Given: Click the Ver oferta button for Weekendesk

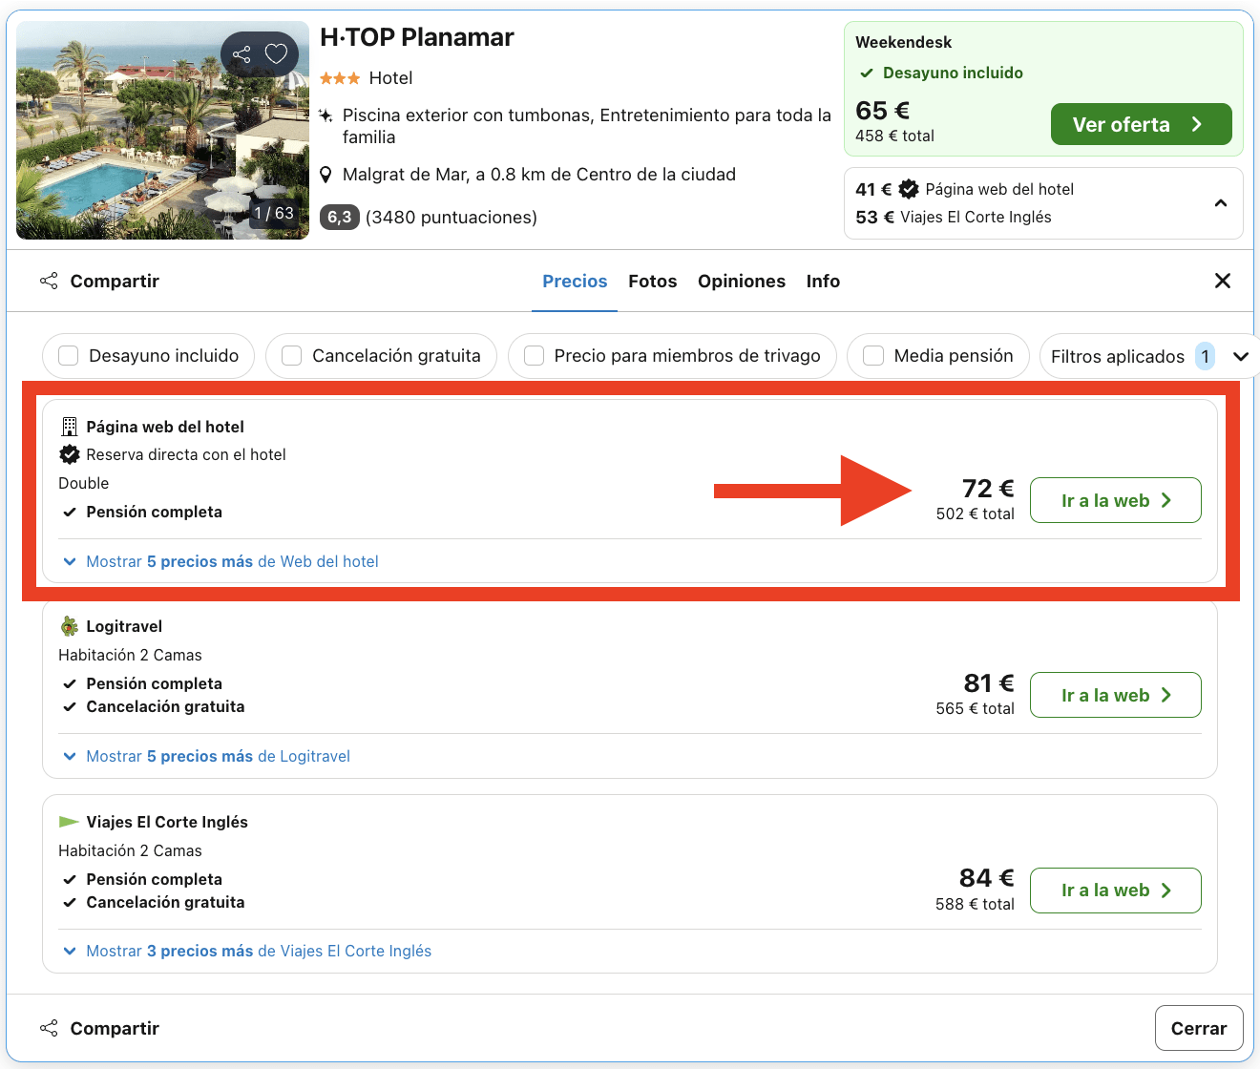Looking at the screenshot, I should (1141, 124).
